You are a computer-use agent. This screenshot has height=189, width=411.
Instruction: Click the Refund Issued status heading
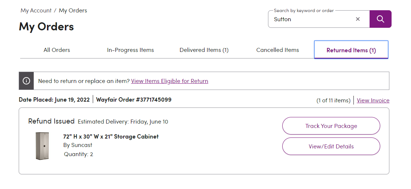point(51,121)
